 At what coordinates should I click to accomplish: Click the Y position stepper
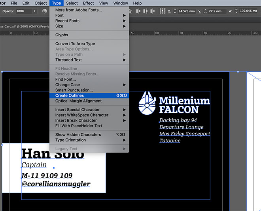[x=205, y=11]
